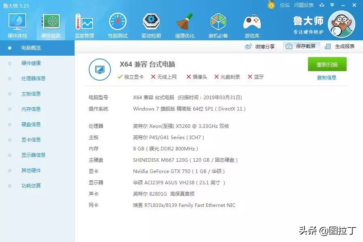The image size is (363, 242).
Task: Open the 装机必备 essential software section
Action: [219, 24]
